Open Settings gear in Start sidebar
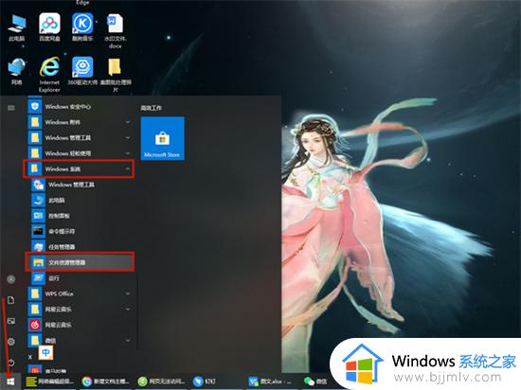The image size is (521, 390). pyautogui.click(x=11, y=342)
